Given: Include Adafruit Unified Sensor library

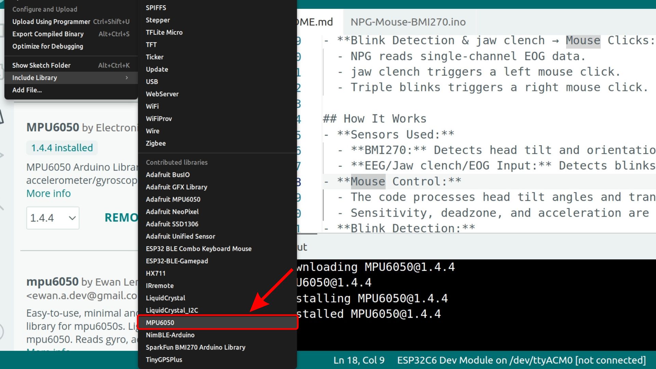Looking at the screenshot, I should 217,236.
